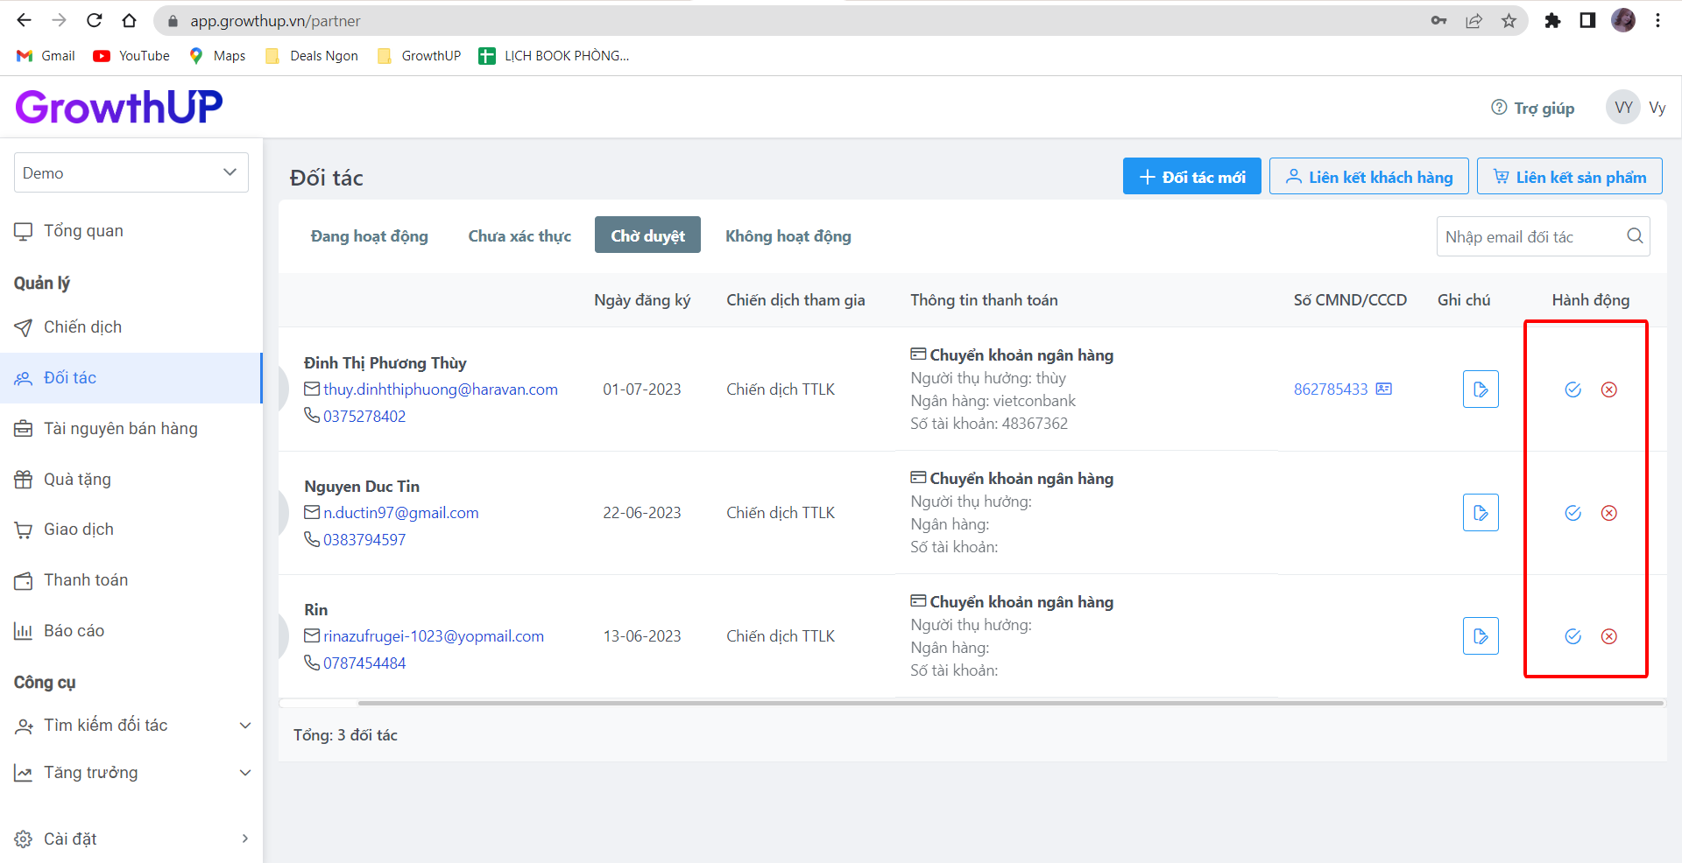Switch to Đang hoạt động tab
Image resolution: width=1682 pixels, height=863 pixels.
point(369,235)
